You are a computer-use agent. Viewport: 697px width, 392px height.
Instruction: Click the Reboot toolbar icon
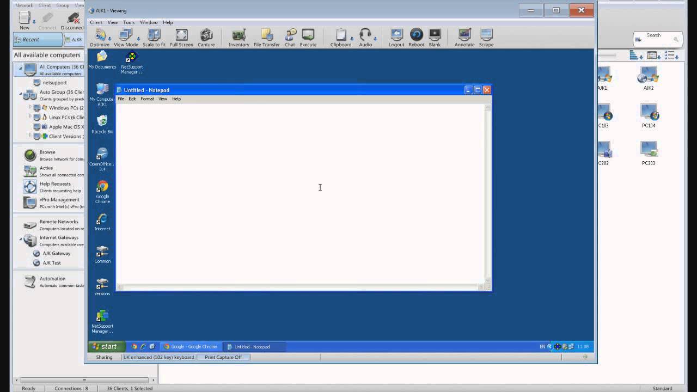coord(416,37)
